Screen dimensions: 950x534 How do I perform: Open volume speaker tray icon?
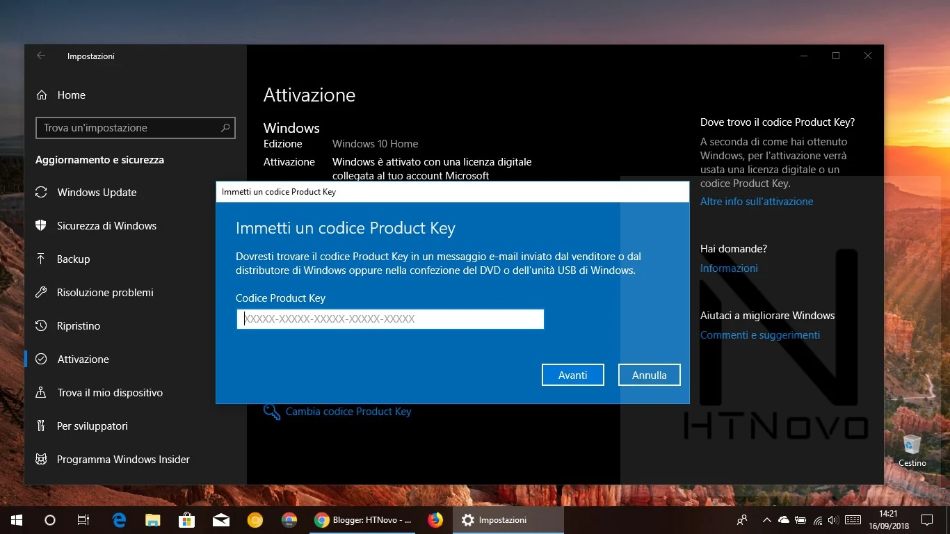833,520
